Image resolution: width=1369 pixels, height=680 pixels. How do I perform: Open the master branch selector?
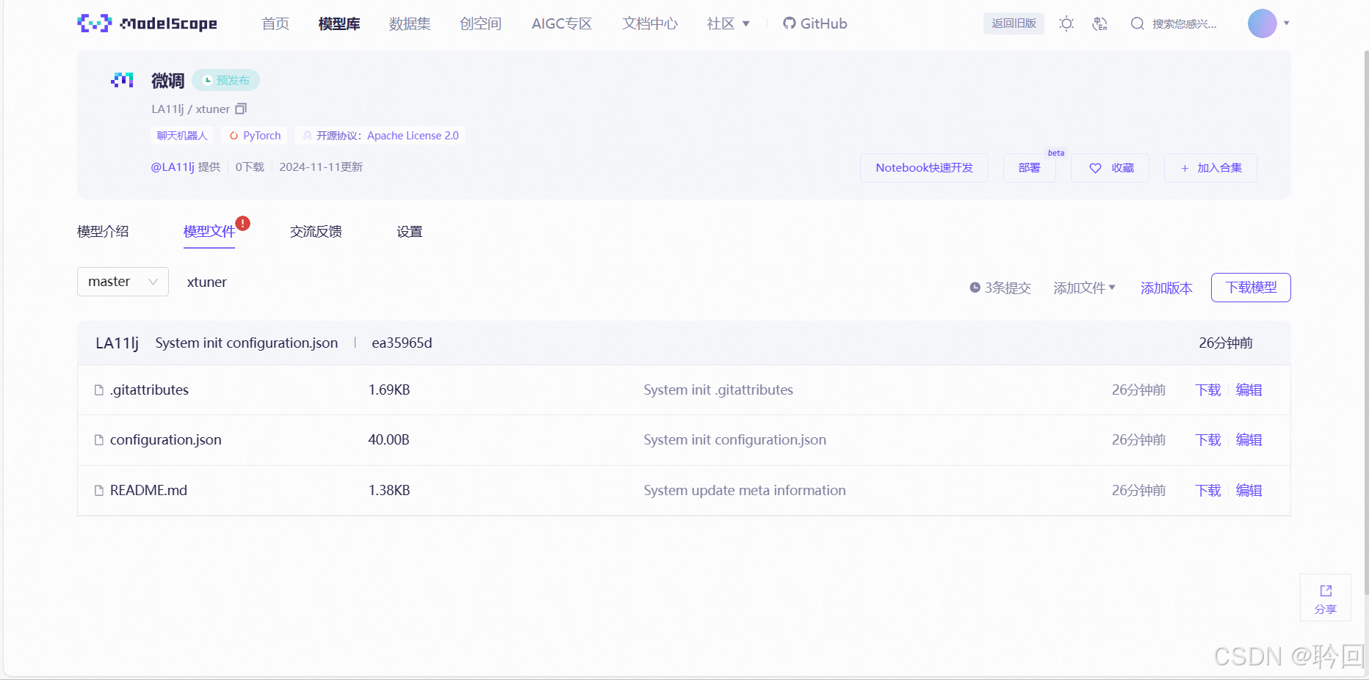tap(122, 281)
